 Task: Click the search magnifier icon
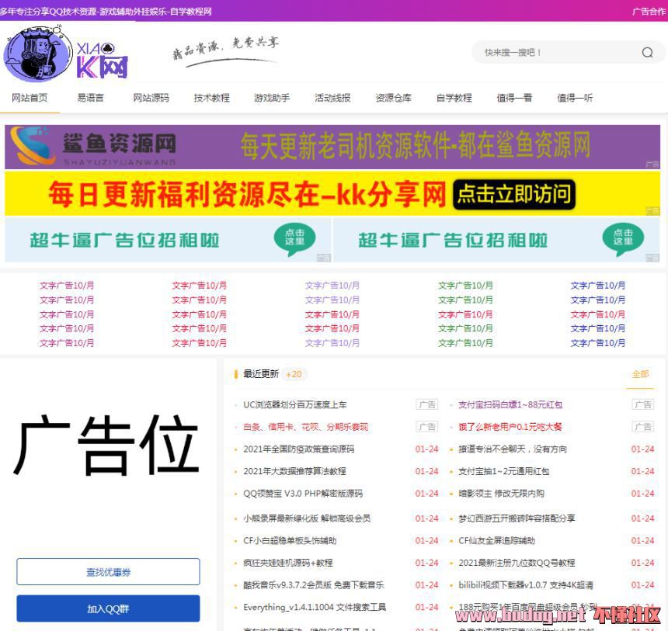[647, 53]
